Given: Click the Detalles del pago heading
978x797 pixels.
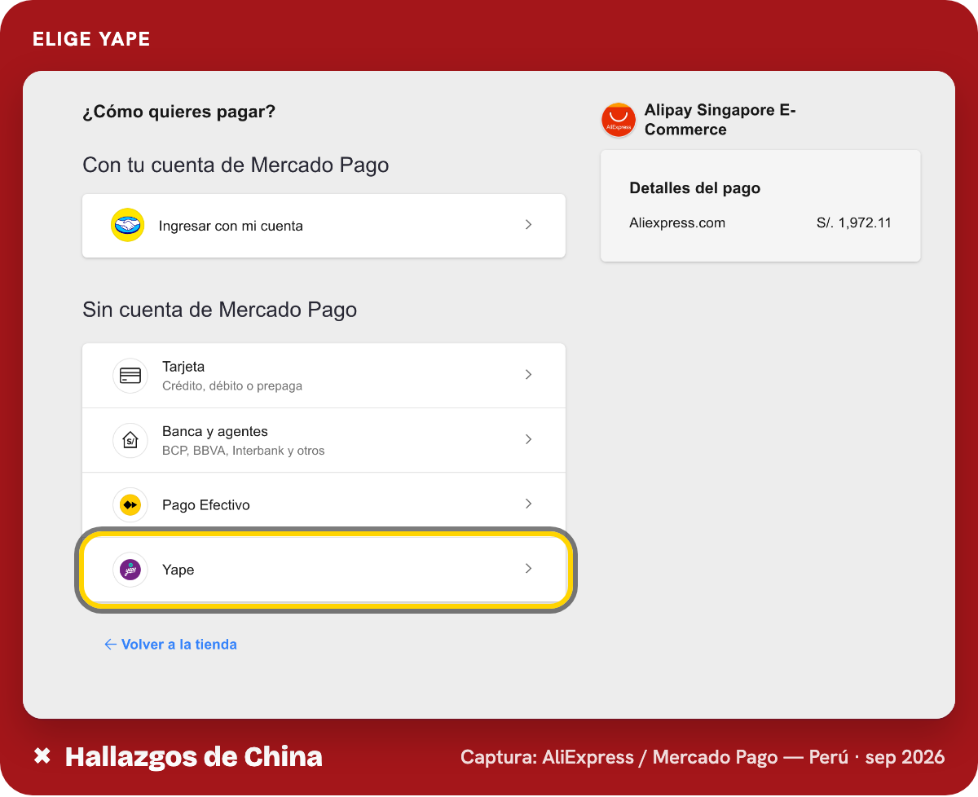Looking at the screenshot, I should click(x=695, y=188).
